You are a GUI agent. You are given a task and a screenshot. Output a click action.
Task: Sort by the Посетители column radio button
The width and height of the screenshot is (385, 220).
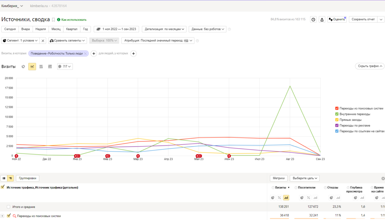click(x=296, y=188)
